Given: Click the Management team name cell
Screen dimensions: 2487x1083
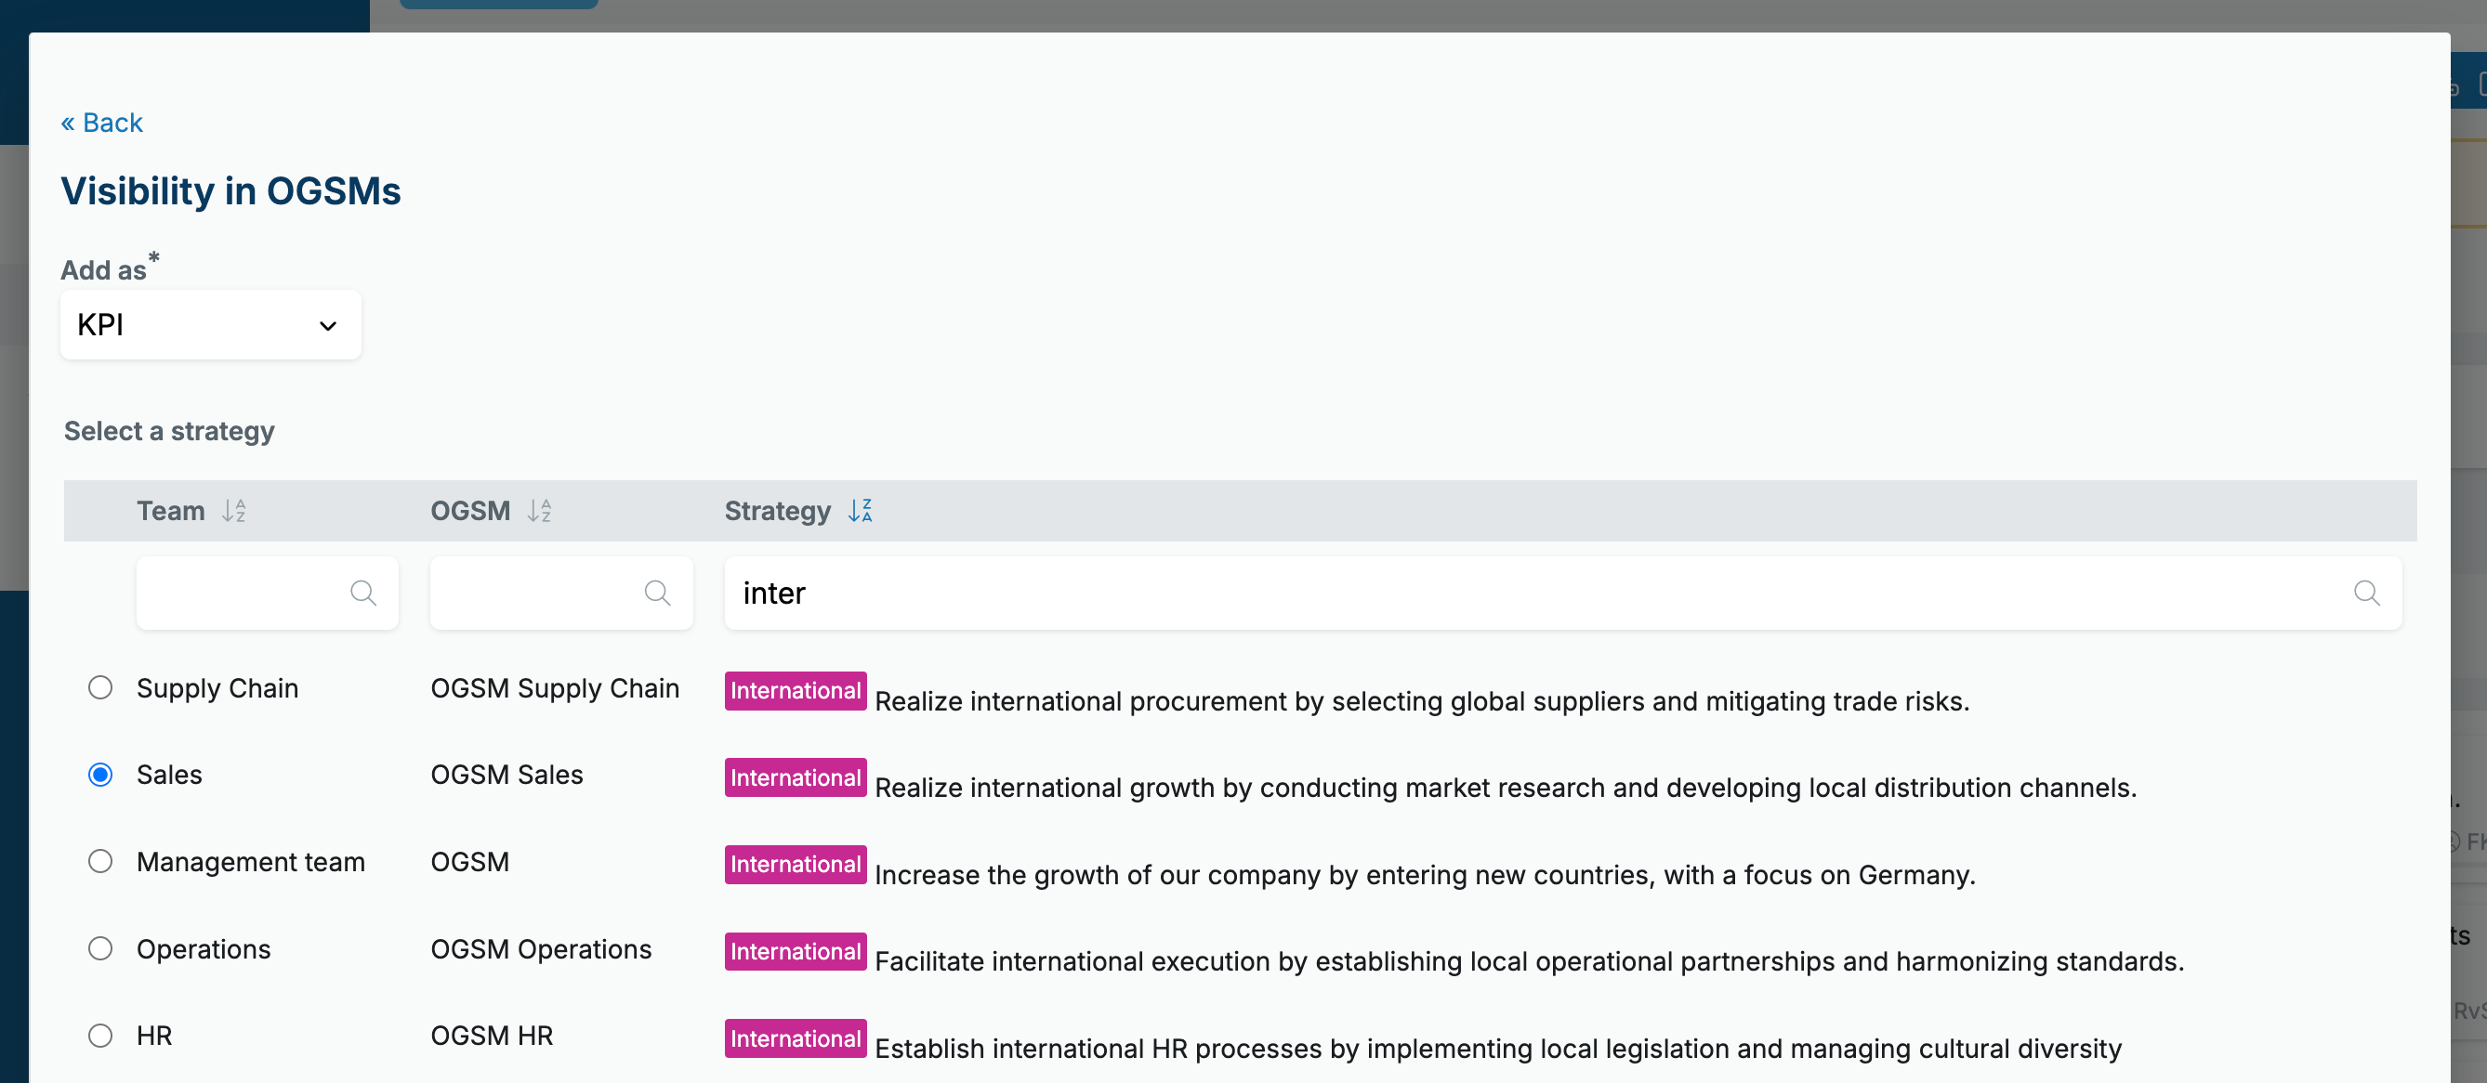Looking at the screenshot, I should (251, 862).
